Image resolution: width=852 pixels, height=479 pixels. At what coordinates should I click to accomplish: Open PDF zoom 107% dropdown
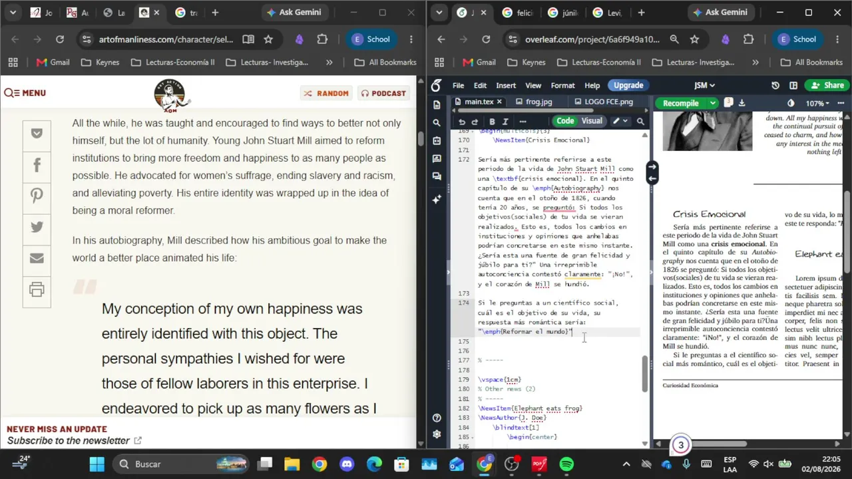(817, 103)
